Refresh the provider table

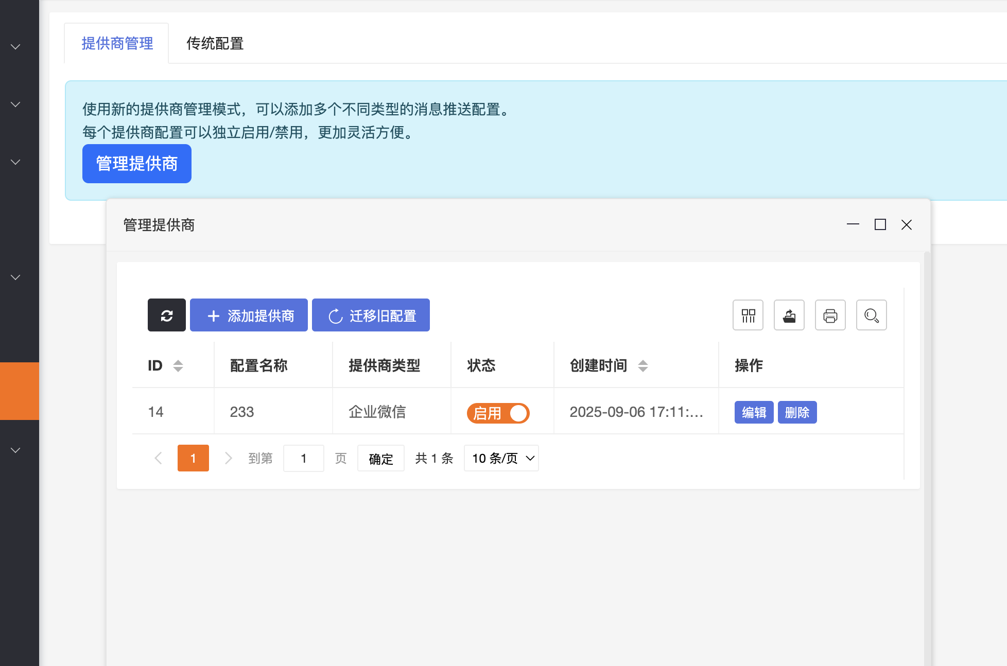[166, 315]
